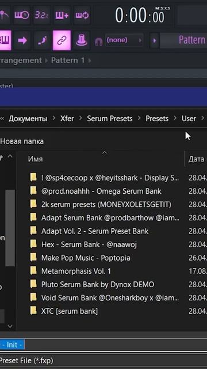Turn off the highlighted chain-link multilink button
Viewport: 207px width, 369px height.
pos(62,40)
